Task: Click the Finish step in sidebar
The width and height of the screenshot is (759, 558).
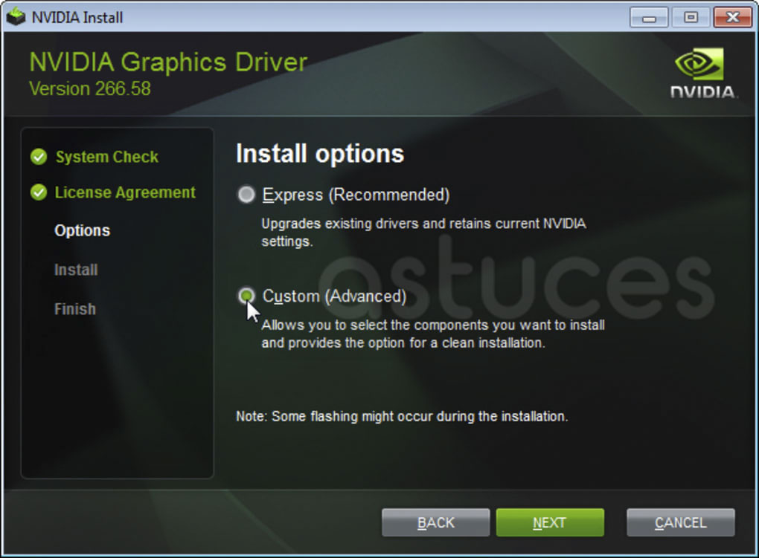Action: coord(75,309)
